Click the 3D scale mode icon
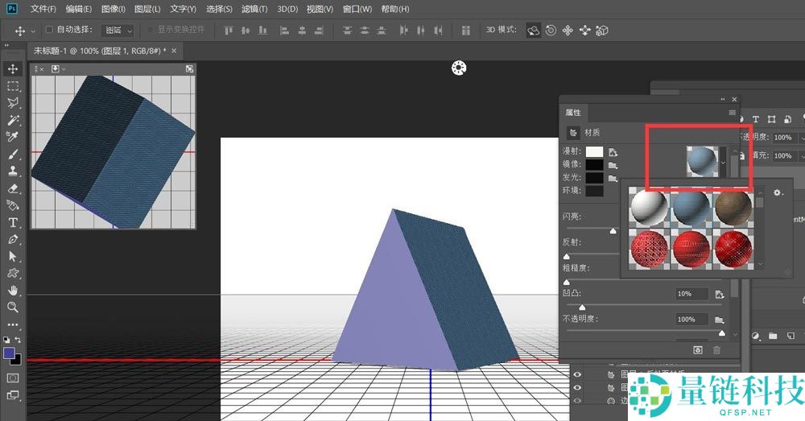 (601, 31)
